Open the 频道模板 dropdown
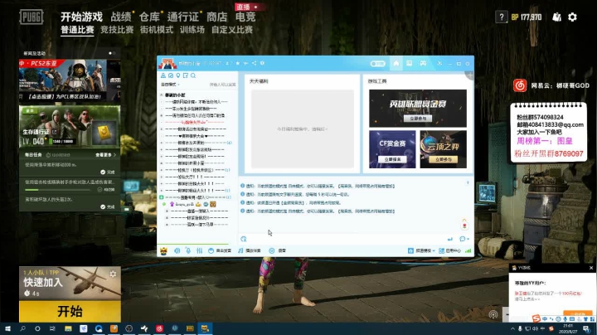 click(421, 251)
